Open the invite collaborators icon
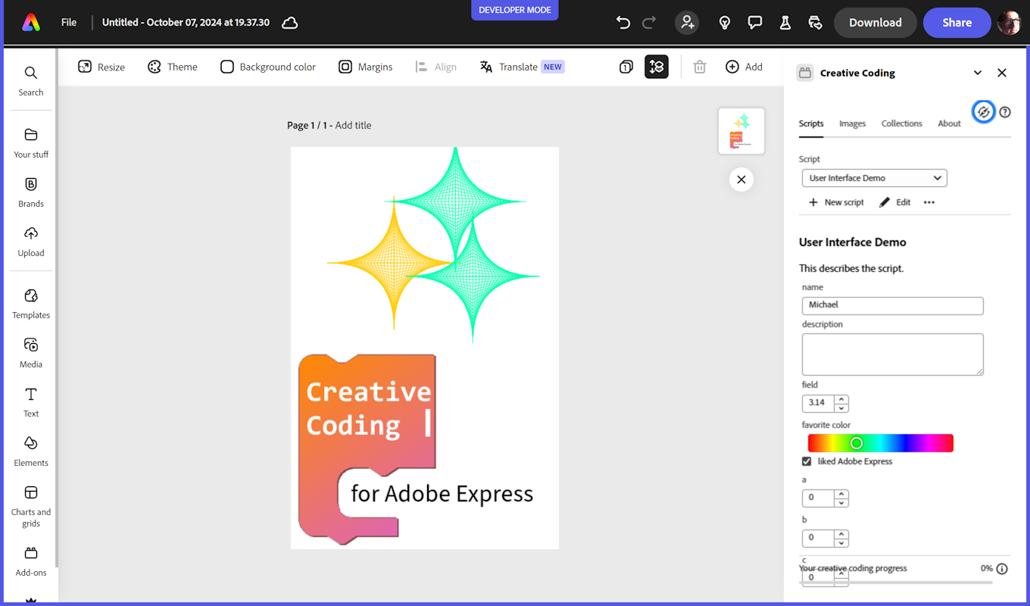Image resolution: width=1030 pixels, height=606 pixels. coord(687,23)
